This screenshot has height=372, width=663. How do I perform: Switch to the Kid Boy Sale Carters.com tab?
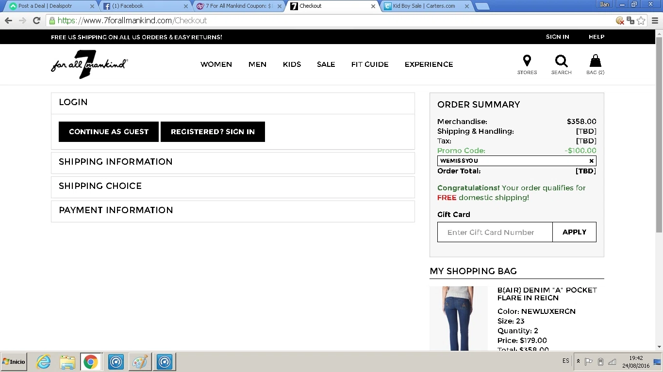pos(425,6)
